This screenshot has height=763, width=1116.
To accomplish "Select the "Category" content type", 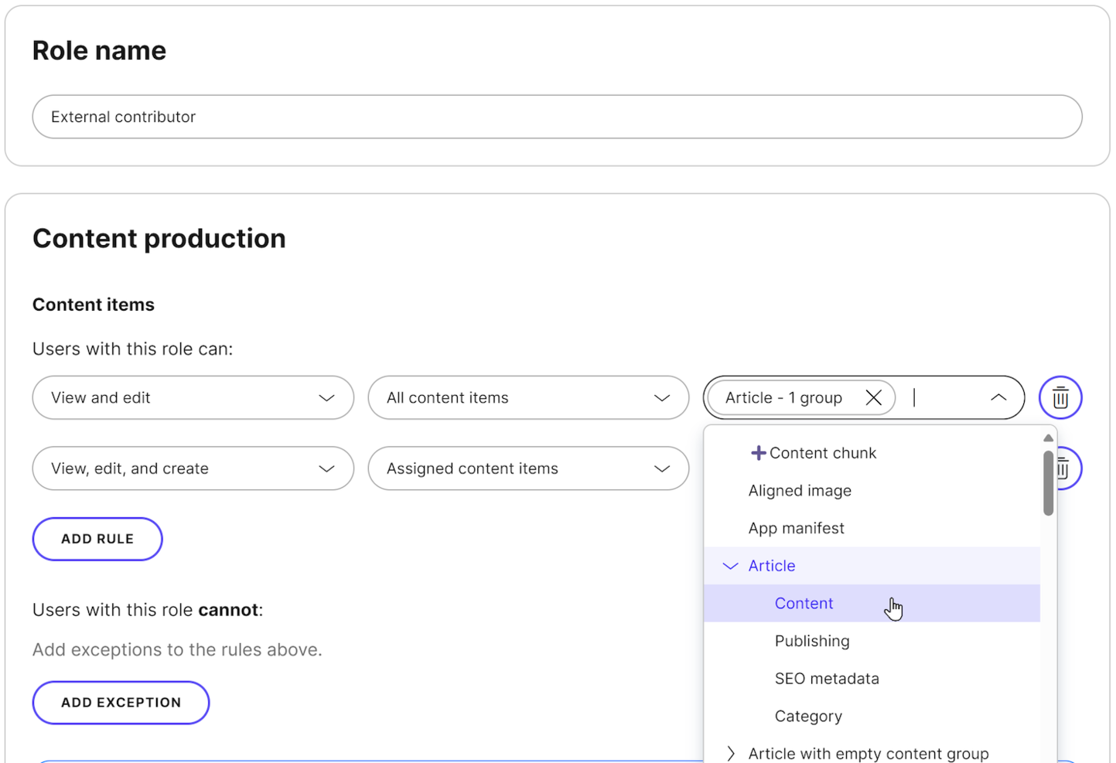I will pos(808,716).
